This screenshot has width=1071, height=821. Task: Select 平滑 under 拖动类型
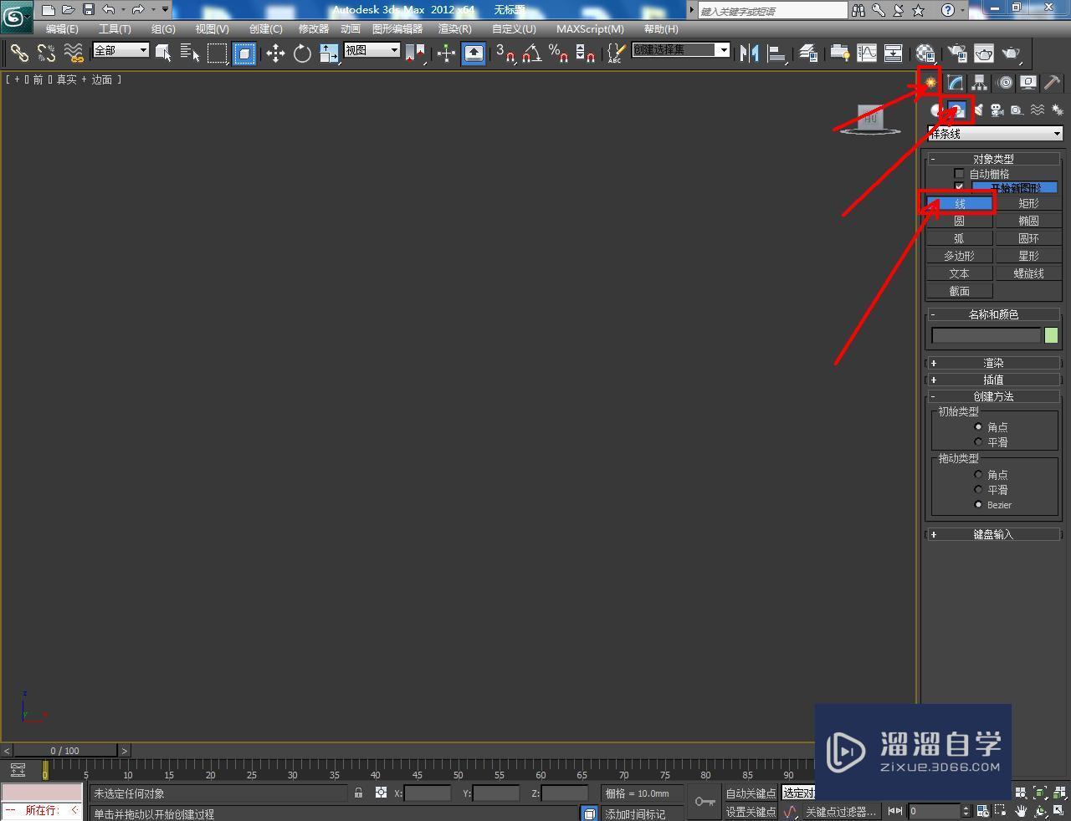[978, 489]
